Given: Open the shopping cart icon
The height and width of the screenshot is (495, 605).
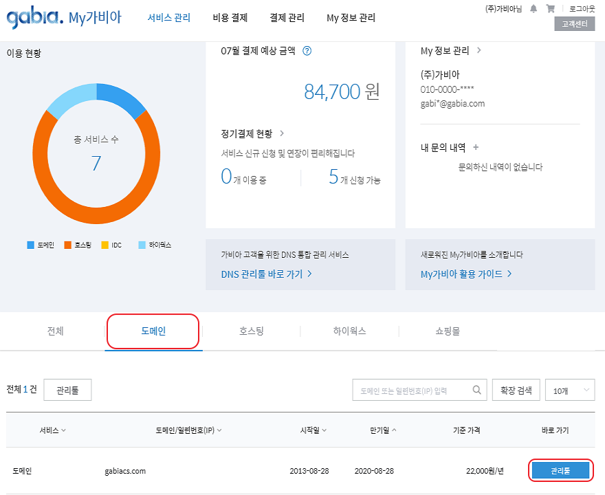Looking at the screenshot, I should pyautogui.click(x=551, y=8).
